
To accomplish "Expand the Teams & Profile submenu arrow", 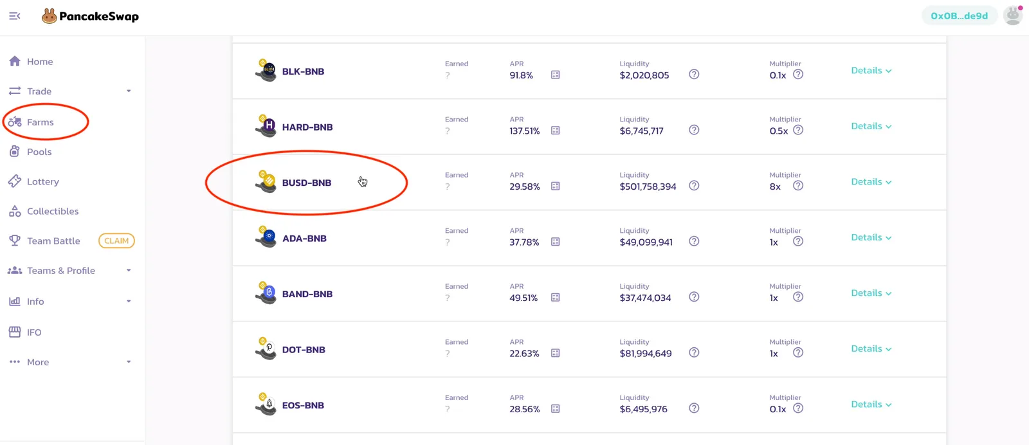I will click(x=129, y=271).
